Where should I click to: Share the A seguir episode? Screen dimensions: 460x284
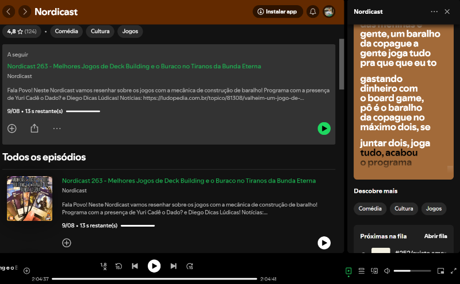pos(34,129)
